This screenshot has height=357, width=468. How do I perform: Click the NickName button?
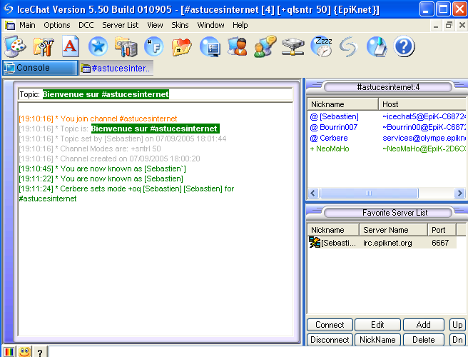(377, 340)
